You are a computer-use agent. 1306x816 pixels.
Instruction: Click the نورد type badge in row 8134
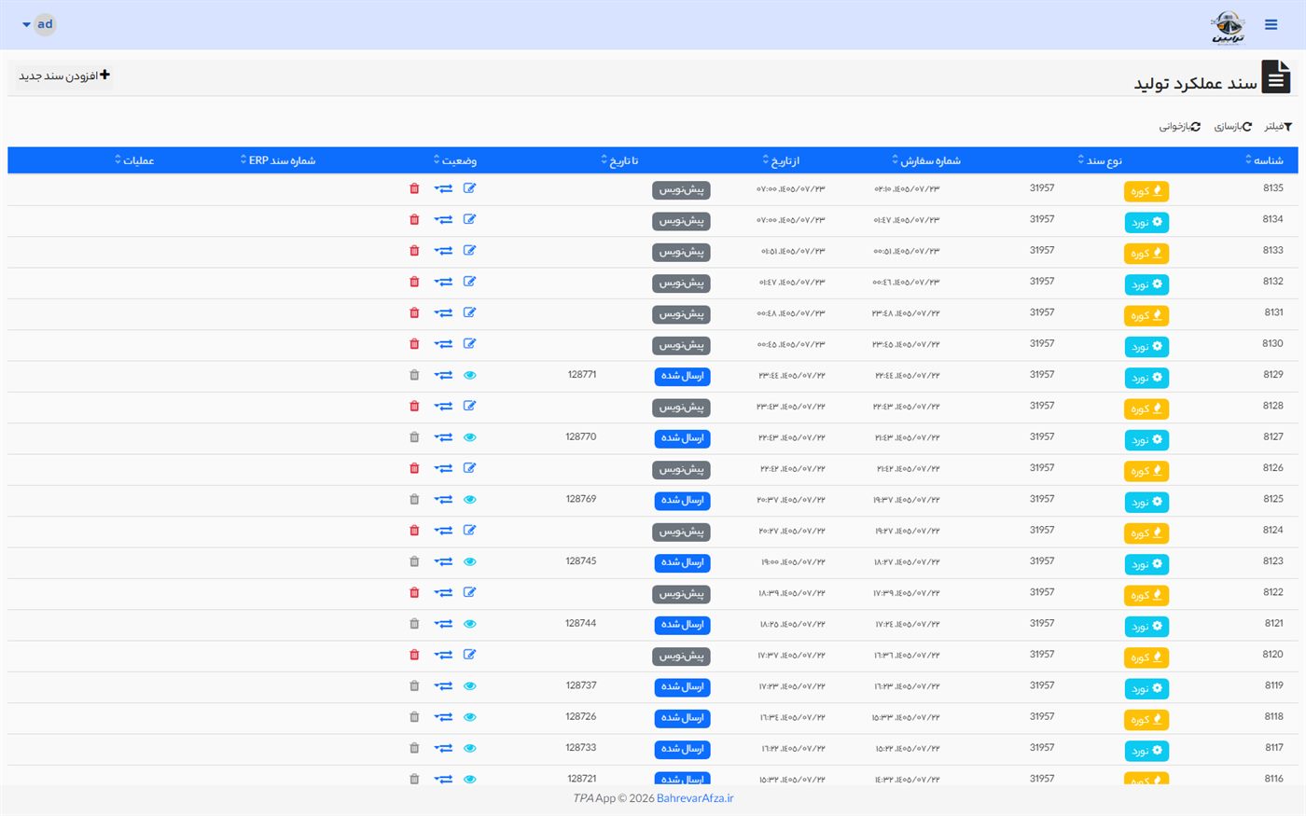(1146, 222)
